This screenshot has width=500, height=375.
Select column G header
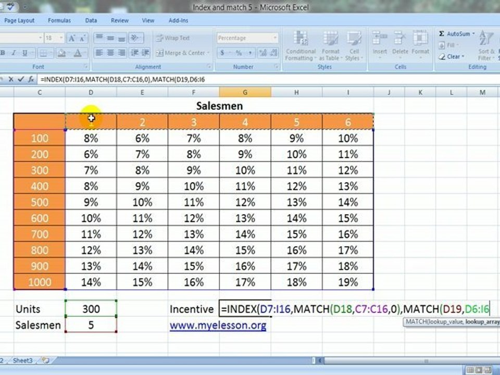tap(245, 93)
